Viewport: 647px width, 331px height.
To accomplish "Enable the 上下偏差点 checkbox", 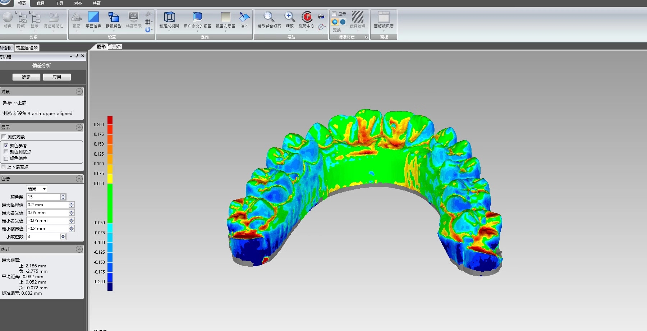I will [3, 167].
